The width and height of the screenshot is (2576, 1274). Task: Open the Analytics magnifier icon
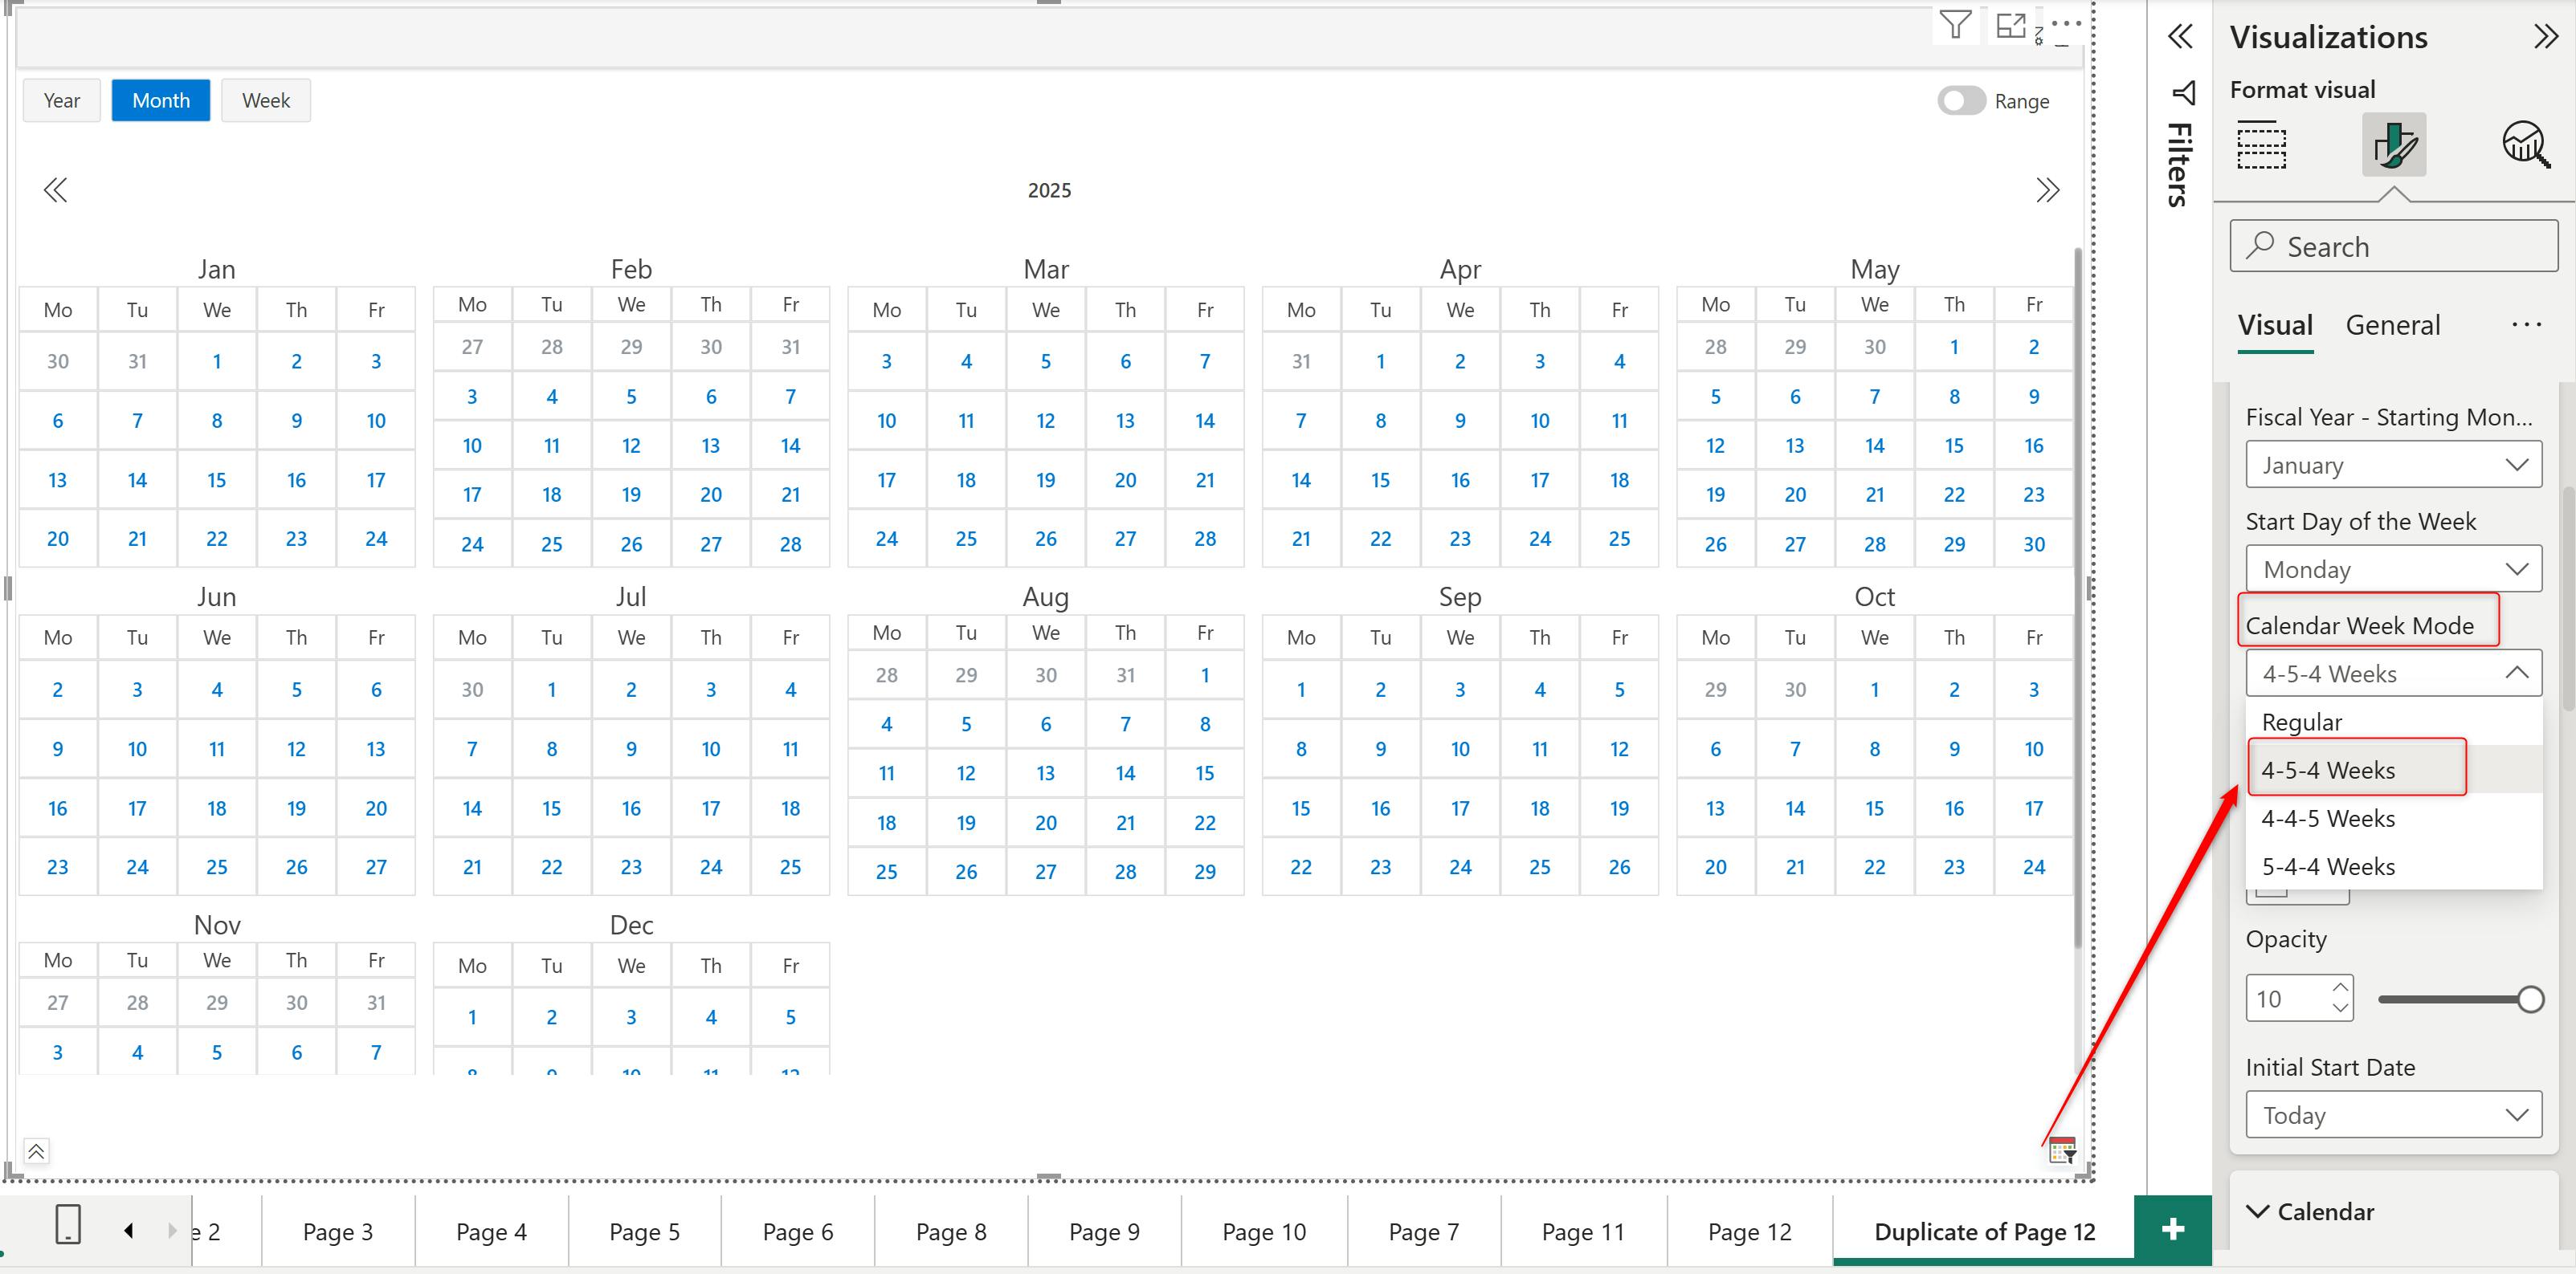pos(2525,144)
